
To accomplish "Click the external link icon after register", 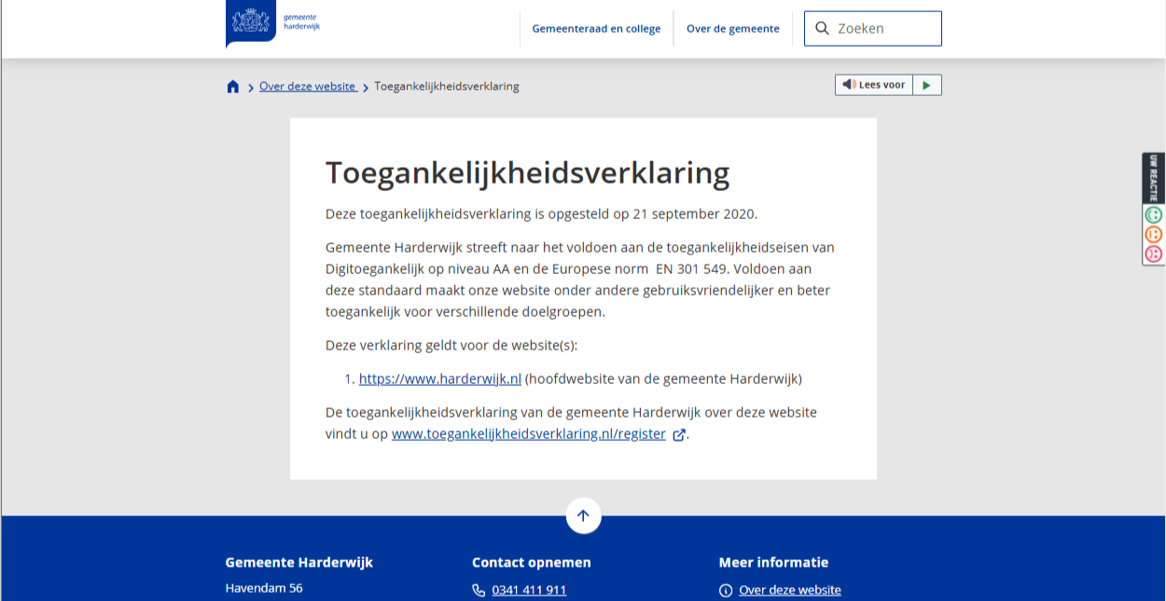I will (x=679, y=434).
